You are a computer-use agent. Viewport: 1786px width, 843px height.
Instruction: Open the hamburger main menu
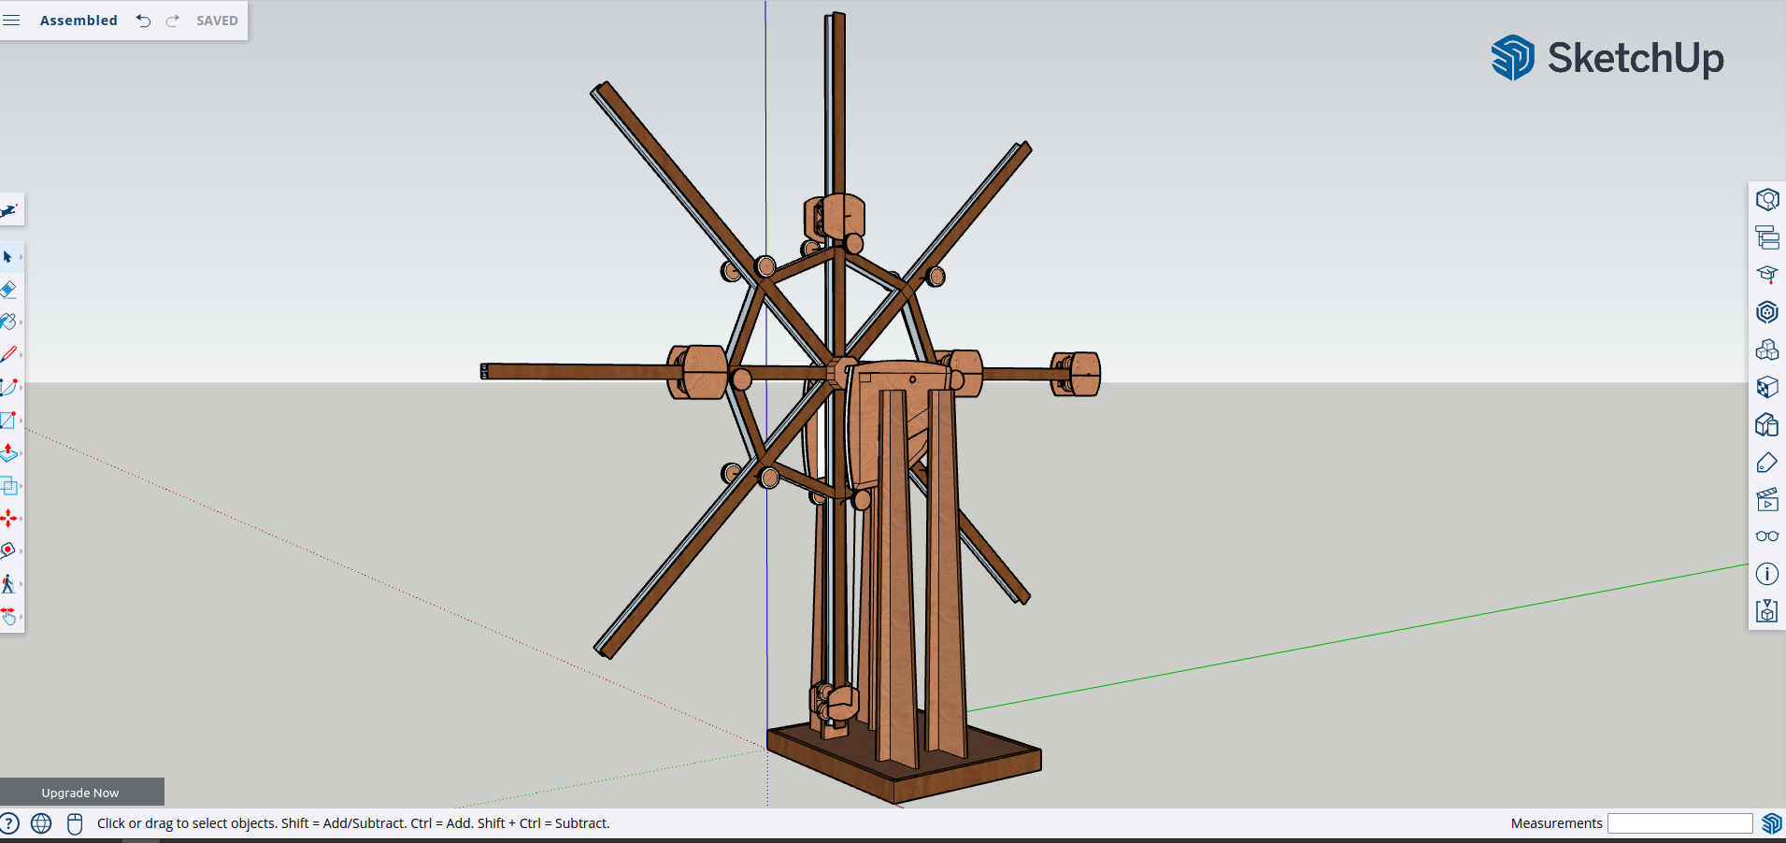(x=11, y=20)
